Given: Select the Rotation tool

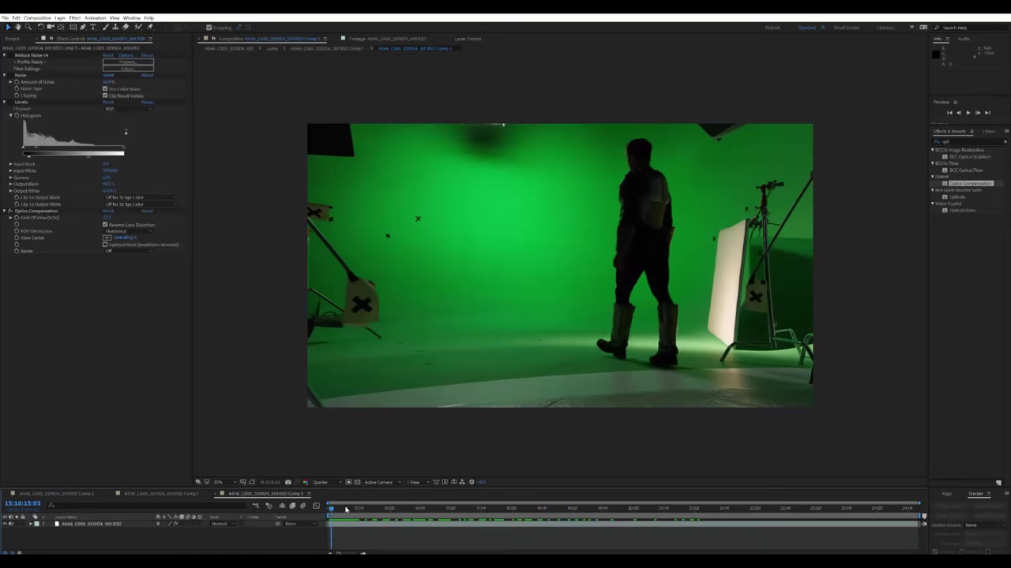Looking at the screenshot, I should pyautogui.click(x=40, y=27).
